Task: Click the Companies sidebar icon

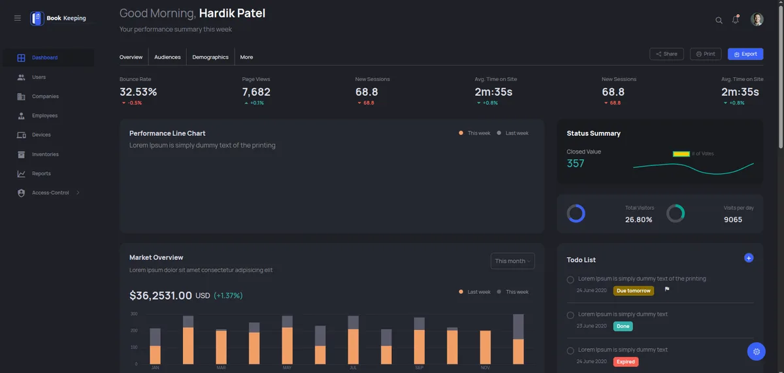Action: (x=22, y=97)
